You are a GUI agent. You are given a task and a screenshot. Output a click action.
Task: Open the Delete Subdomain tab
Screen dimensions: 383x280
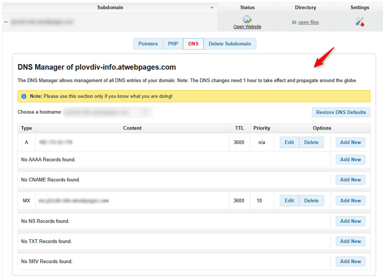230,44
